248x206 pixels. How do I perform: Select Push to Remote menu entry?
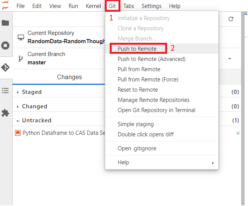point(137,48)
